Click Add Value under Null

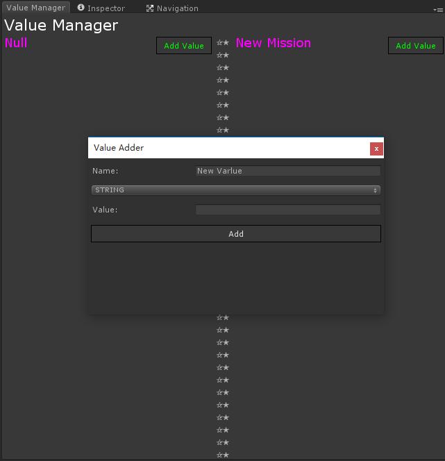click(184, 46)
